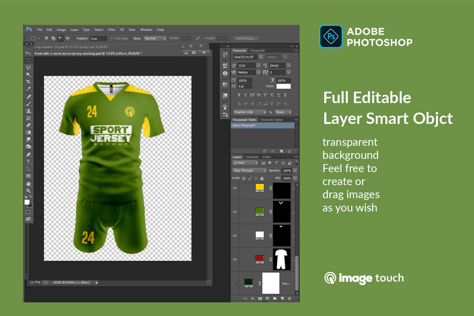Click the lock all padlock icon
The height and width of the screenshot is (316, 474).
click(x=262, y=179)
